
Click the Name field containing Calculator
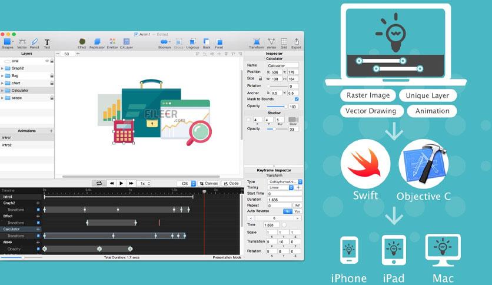tap(282, 65)
